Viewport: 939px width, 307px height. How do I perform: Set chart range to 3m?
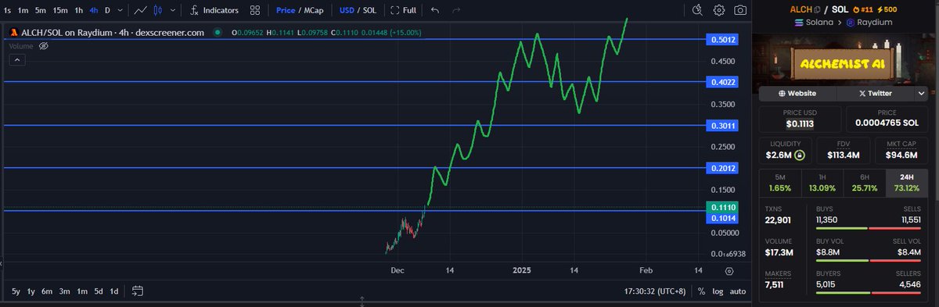[x=63, y=291]
